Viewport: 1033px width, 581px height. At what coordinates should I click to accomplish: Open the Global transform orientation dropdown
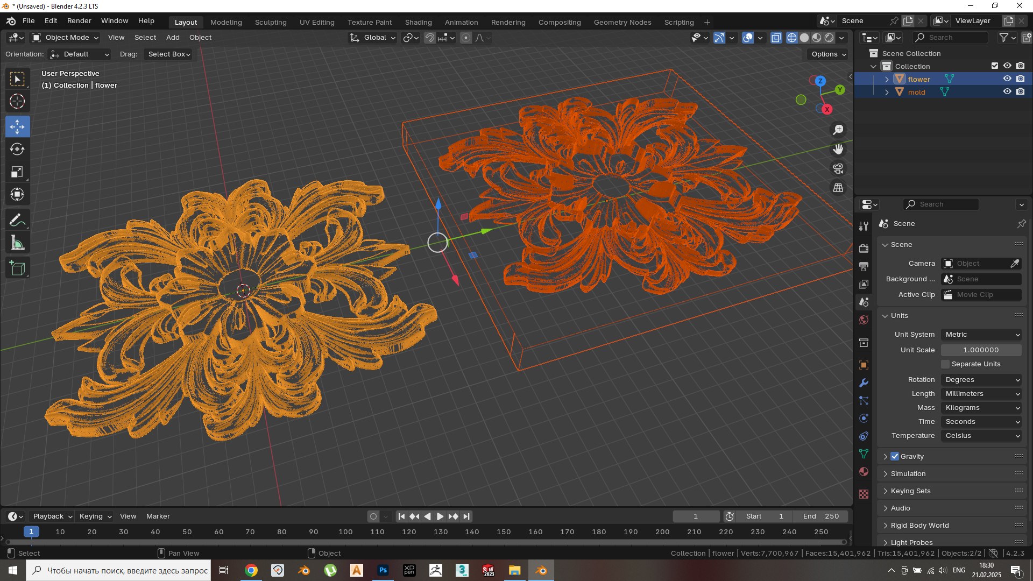[x=372, y=38]
